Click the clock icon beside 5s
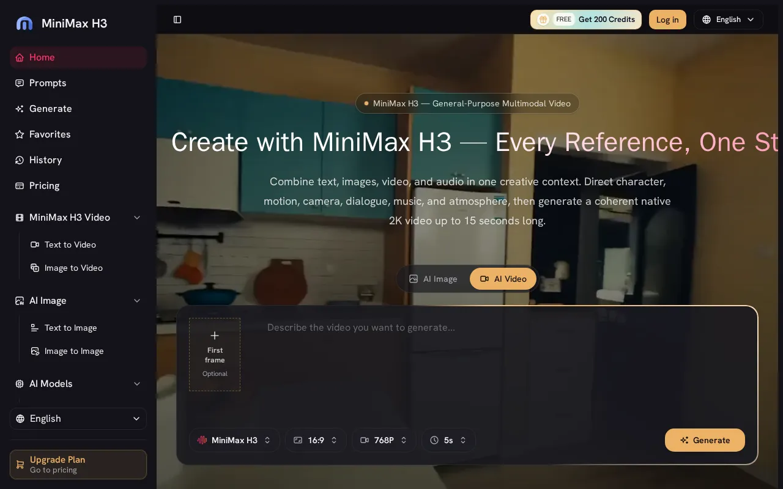The width and height of the screenshot is (783, 489). click(x=434, y=440)
